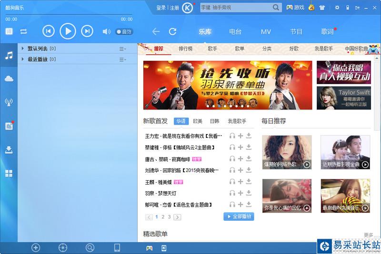Open the radio broadcast sidebar icon
381x254 pixels.
pos(9,102)
